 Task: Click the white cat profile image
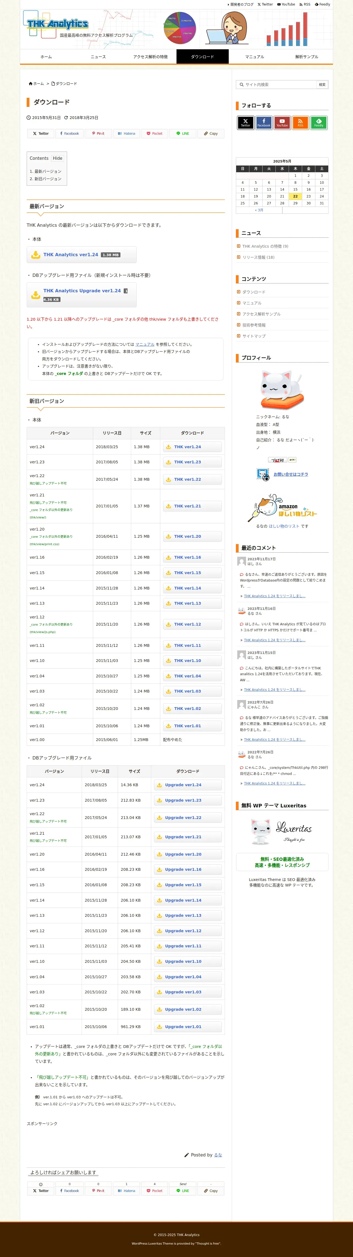pos(282,390)
